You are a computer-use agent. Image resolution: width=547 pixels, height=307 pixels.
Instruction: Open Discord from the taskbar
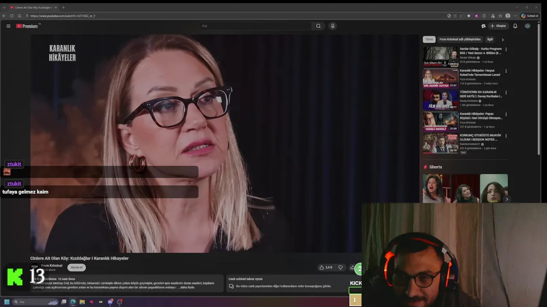pyautogui.click(x=110, y=302)
